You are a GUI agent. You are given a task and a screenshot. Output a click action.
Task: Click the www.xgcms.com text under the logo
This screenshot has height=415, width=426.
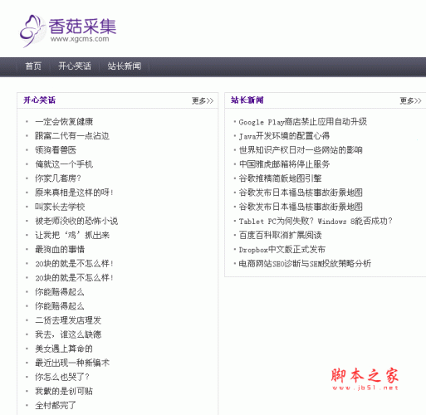point(80,39)
